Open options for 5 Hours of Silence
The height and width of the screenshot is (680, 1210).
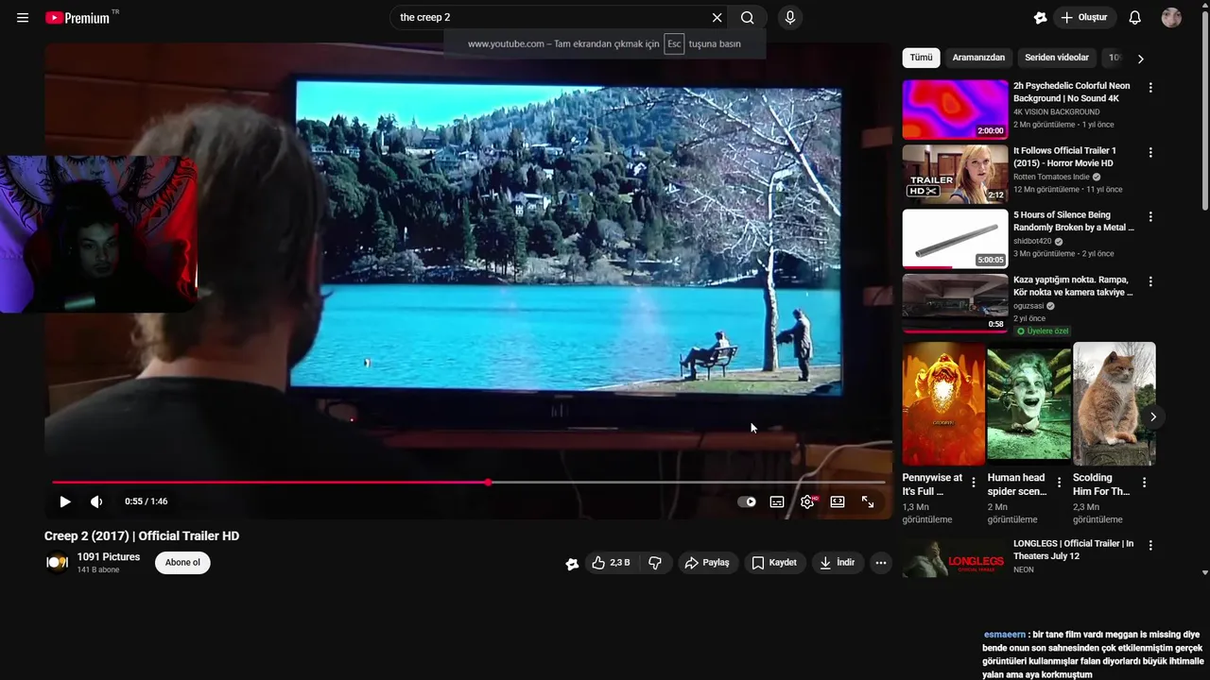(1150, 217)
